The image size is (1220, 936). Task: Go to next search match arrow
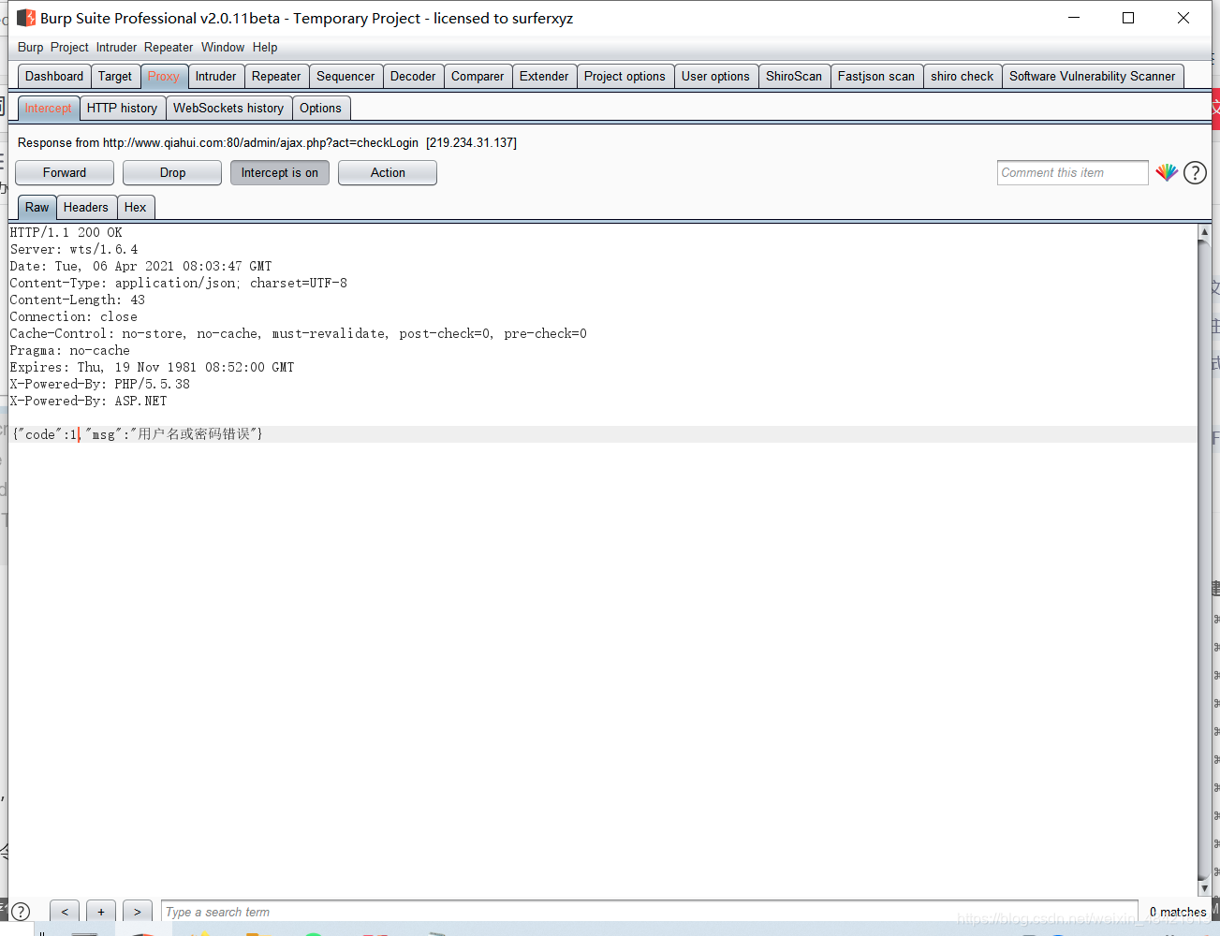(x=138, y=912)
